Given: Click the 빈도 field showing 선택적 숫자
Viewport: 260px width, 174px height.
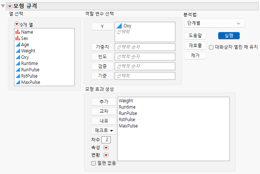Looking at the screenshot, I should (x=145, y=57).
